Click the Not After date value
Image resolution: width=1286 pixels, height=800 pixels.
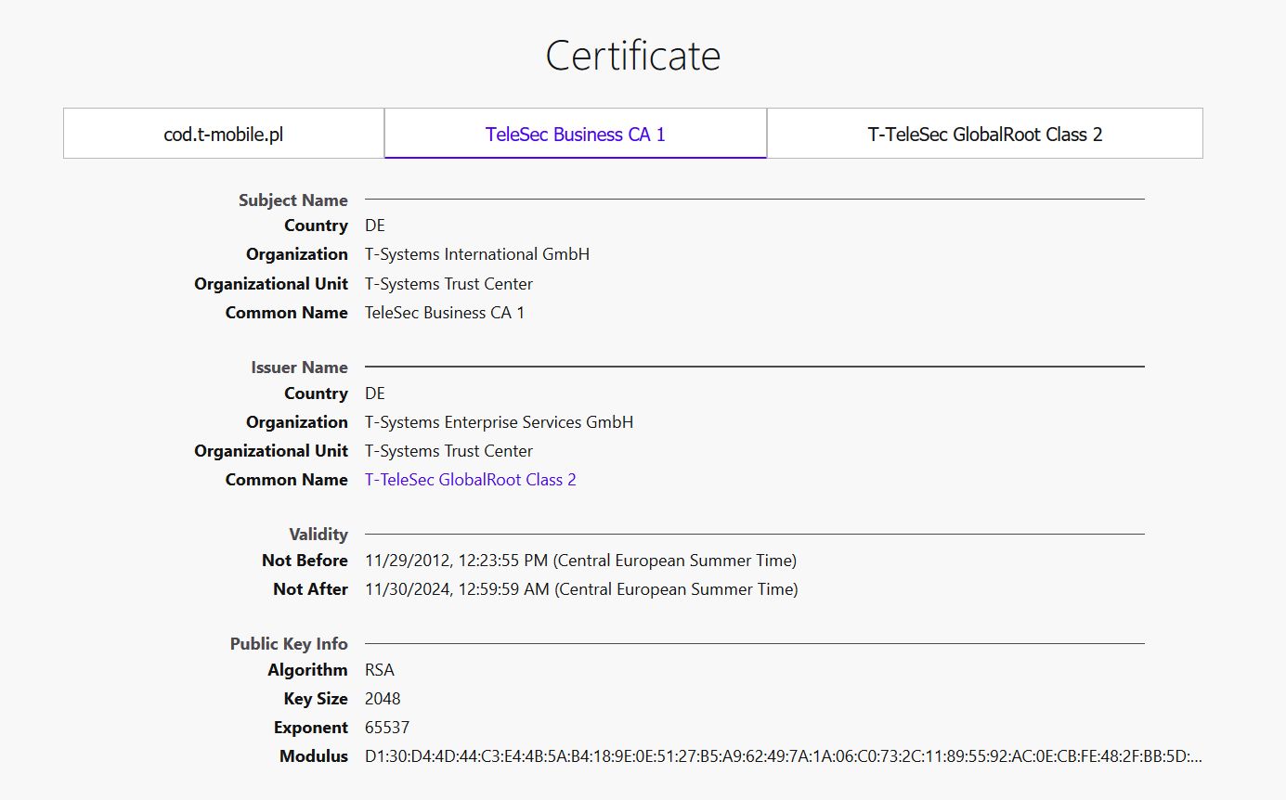[581, 589]
